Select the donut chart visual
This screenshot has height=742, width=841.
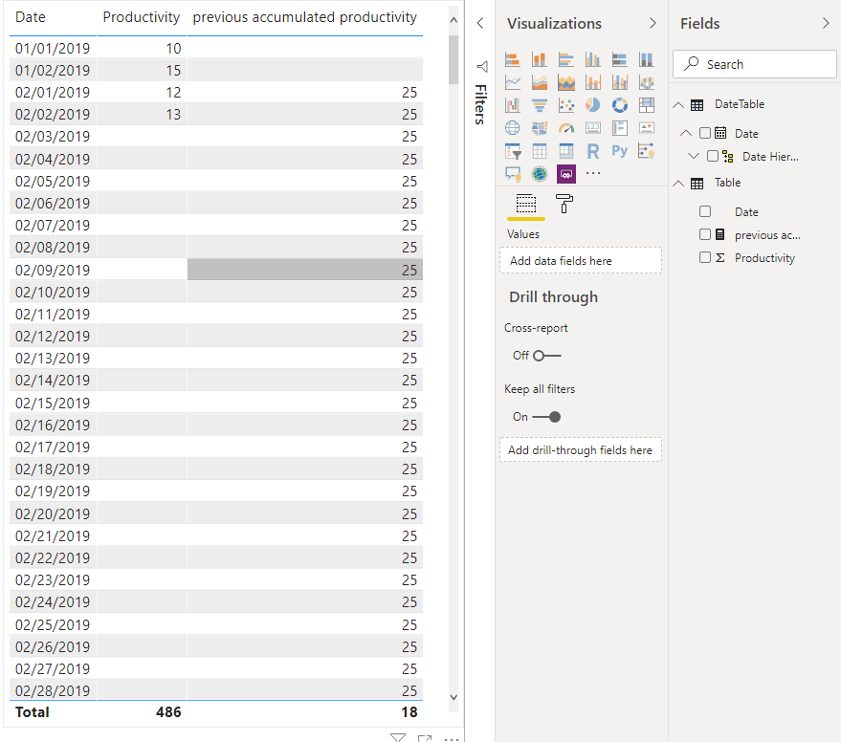click(x=620, y=105)
